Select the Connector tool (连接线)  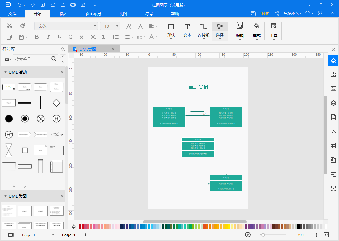click(x=204, y=30)
